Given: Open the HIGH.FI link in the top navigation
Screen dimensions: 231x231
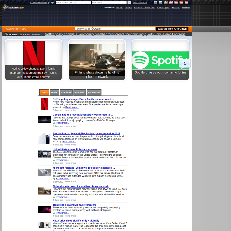Looking at the screenshot, I should click(x=186, y=8).
